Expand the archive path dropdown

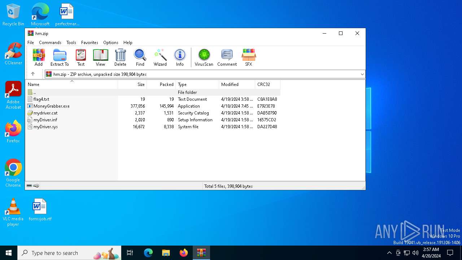pyautogui.click(x=362, y=74)
